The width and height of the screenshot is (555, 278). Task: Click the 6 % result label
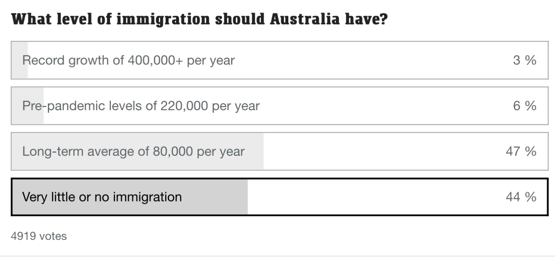click(x=524, y=106)
